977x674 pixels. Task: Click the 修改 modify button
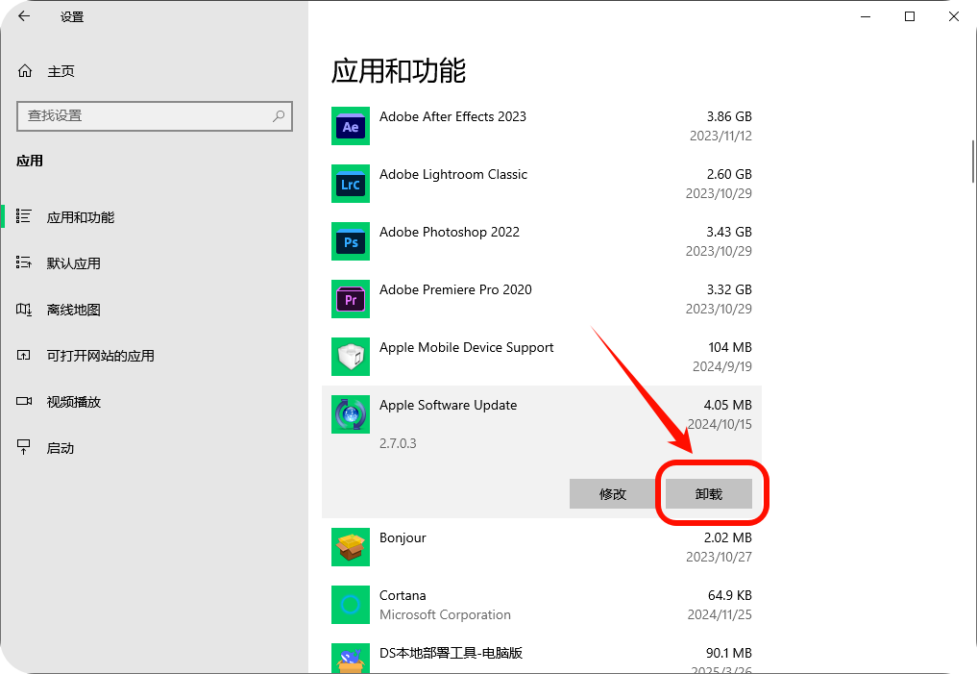[613, 494]
